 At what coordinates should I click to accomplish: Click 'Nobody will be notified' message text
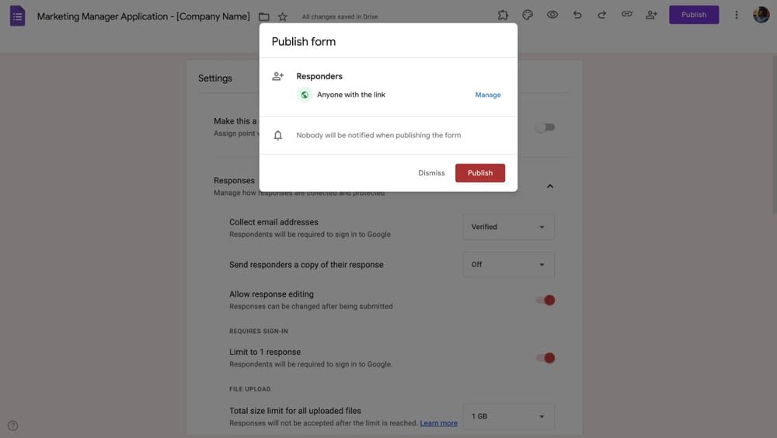coord(378,135)
